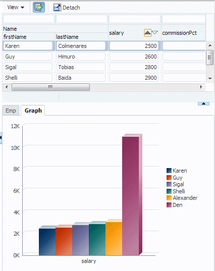
Task: Open the View dropdown menu
Action: click(16, 7)
